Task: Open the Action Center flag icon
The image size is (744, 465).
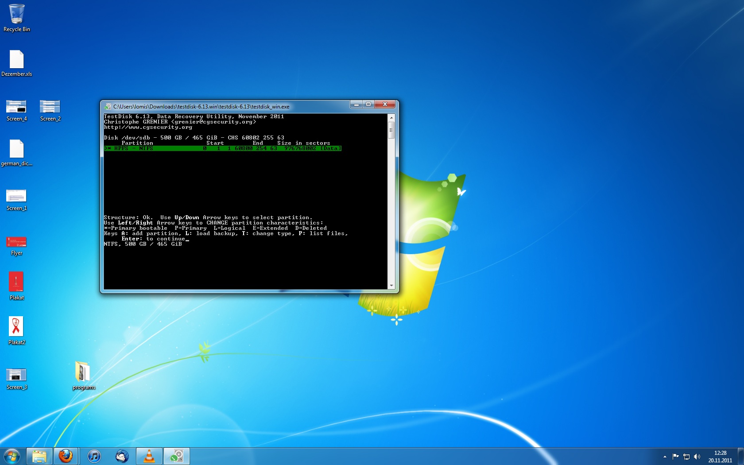Action: (675, 457)
